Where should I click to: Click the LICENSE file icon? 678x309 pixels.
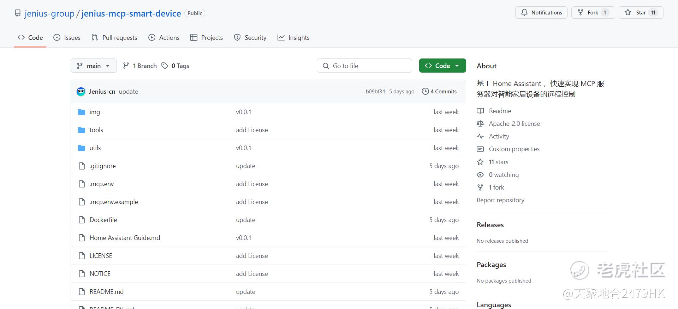pyautogui.click(x=82, y=256)
